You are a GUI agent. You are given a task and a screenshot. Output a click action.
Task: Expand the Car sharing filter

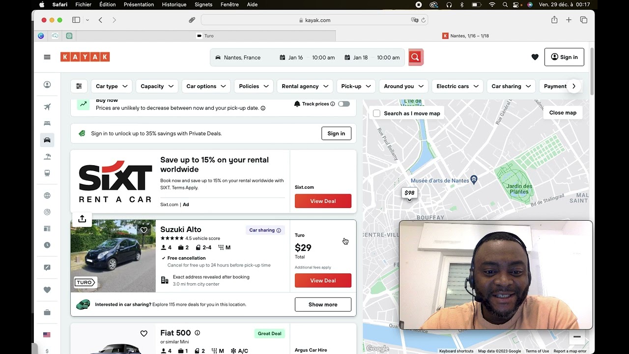click(x=511, y=86)
